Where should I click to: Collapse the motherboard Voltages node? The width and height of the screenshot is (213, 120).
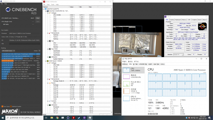click(48, 13)
